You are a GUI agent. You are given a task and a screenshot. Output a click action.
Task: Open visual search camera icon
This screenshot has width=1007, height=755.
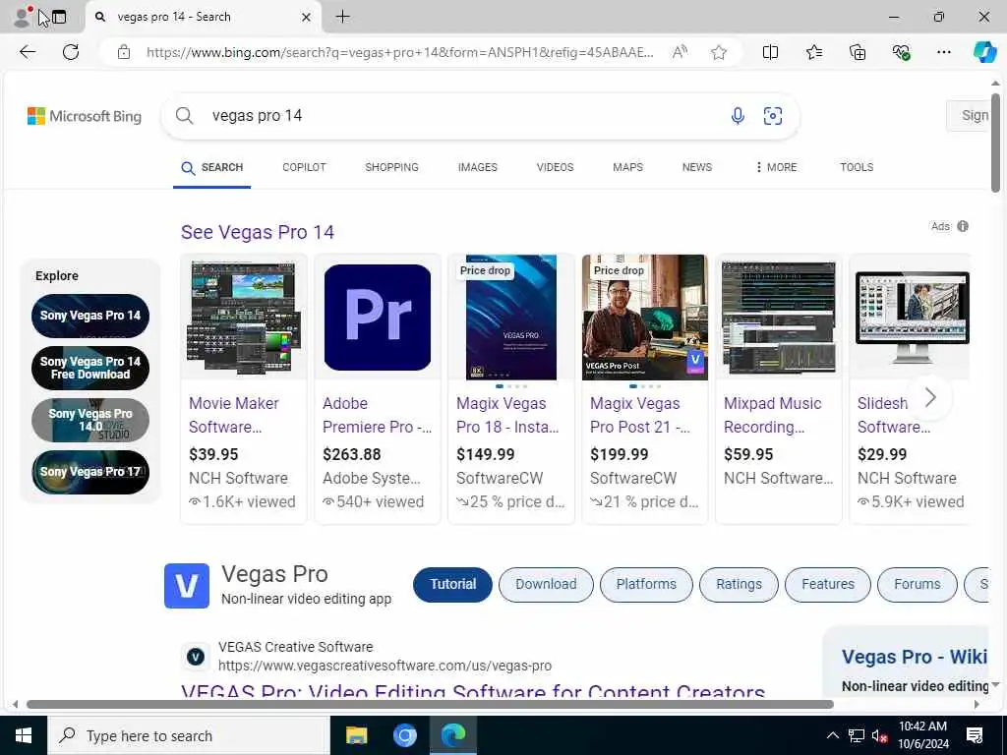[773, 116]
